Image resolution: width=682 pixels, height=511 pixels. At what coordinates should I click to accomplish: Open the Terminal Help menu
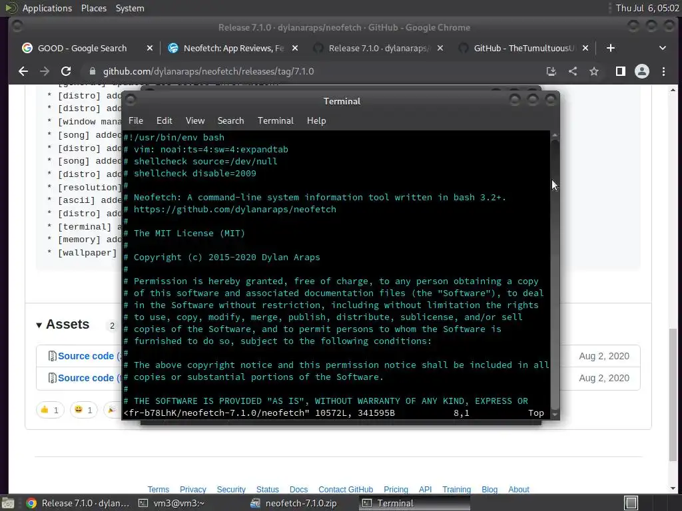tap(316, 121)
